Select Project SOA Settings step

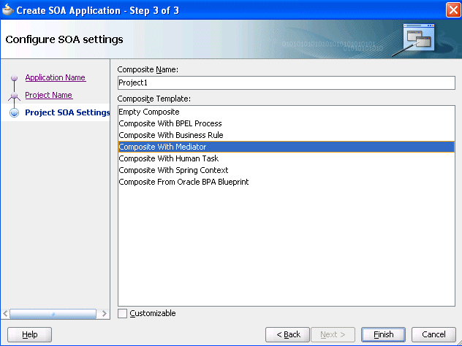click(x=67, y=112)
